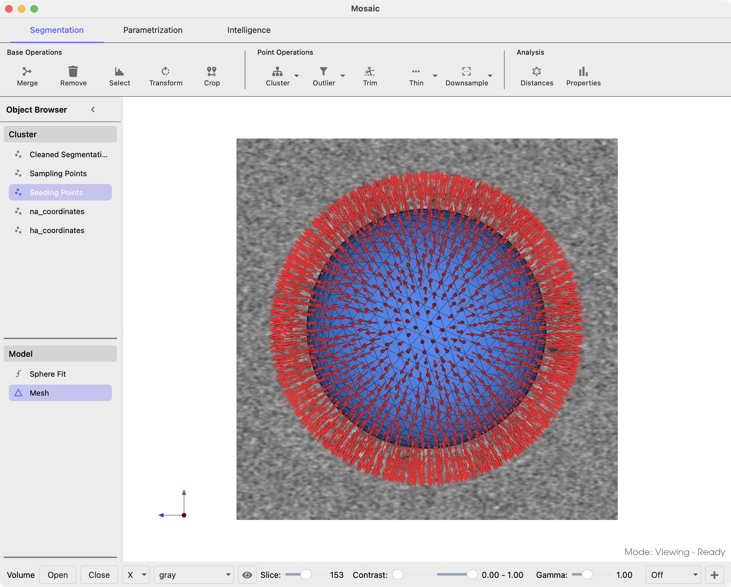Click the Crop tool icon
The width and height of the screenshot is (731, 587).
click(x=212, y=71)
